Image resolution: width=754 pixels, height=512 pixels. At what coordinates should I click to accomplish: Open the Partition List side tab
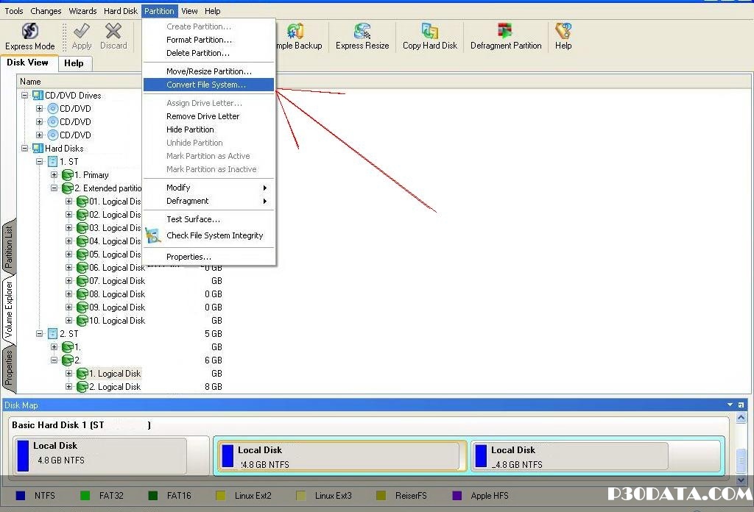[x=9, y=246]
